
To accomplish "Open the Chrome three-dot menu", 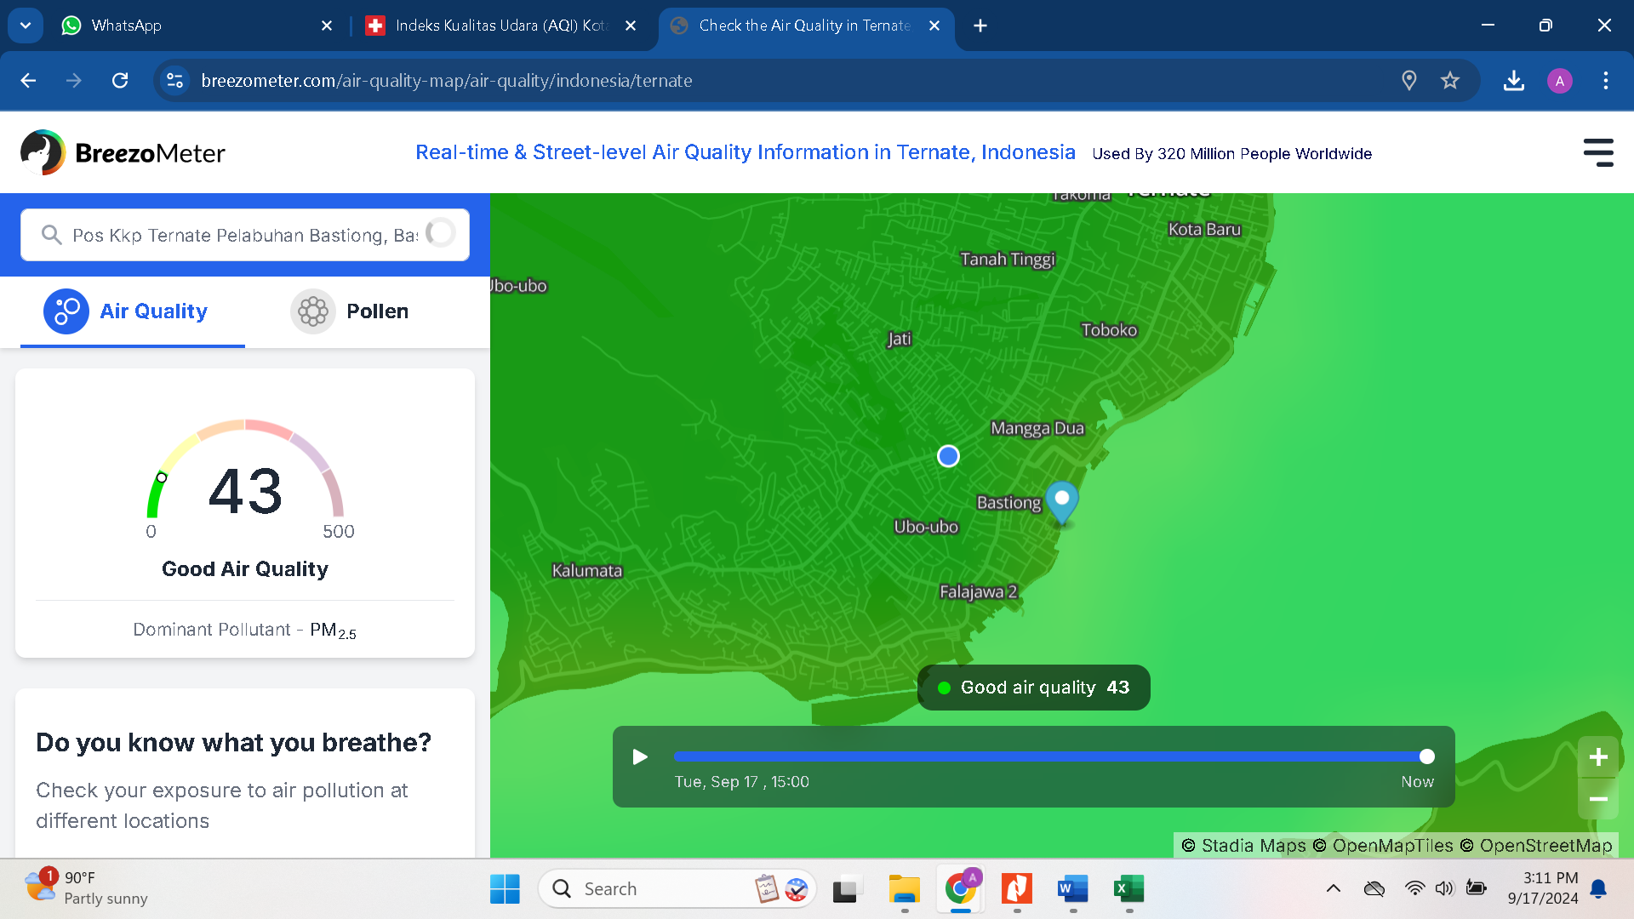I will [x=1606, y=81].
